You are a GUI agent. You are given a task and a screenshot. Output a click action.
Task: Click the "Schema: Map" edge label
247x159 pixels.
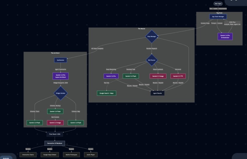pyautogui.click(x=76, y=111)
